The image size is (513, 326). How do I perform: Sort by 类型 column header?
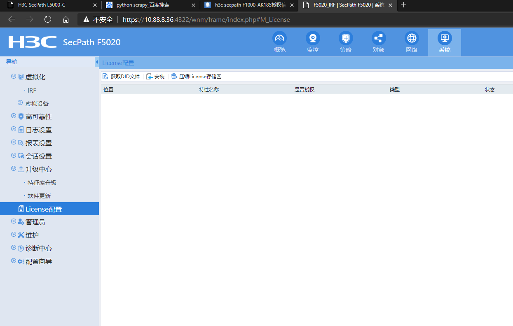click(395, 89)
